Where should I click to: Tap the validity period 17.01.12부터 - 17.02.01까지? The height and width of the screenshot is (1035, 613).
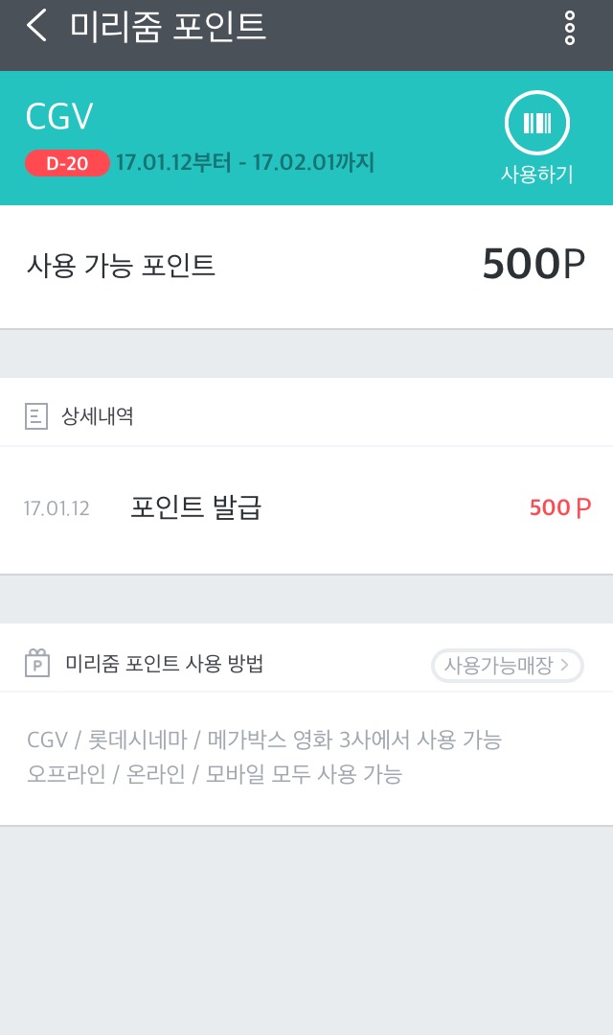245,162
